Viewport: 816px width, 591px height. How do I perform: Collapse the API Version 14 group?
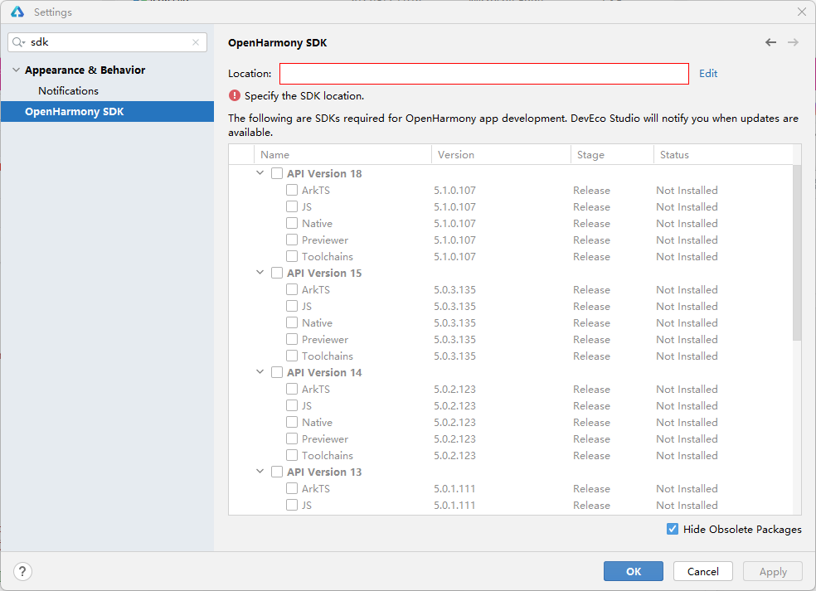point(260,371)
